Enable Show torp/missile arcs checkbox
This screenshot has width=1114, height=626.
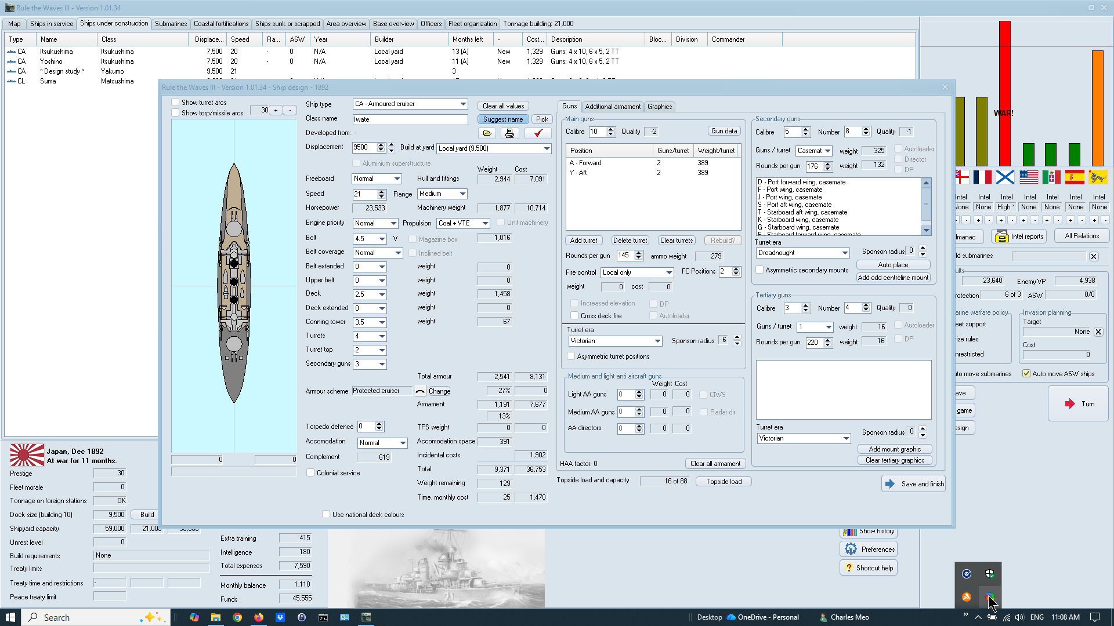[x=175, y=113]
